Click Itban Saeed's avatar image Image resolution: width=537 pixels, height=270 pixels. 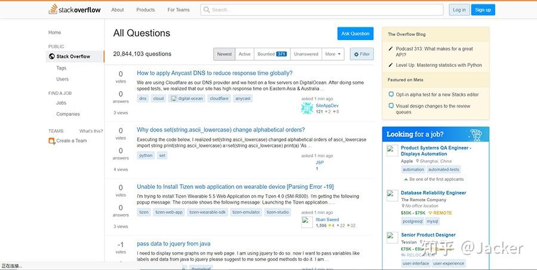click(307, 222)
